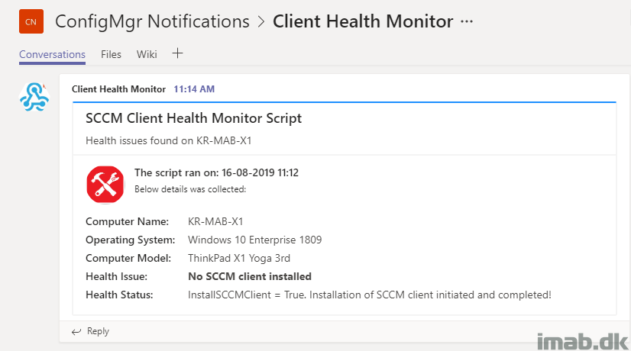This screenshot has width=631, height=351.
Task: Switch to the Conversations tab
Action: [52, 54]
